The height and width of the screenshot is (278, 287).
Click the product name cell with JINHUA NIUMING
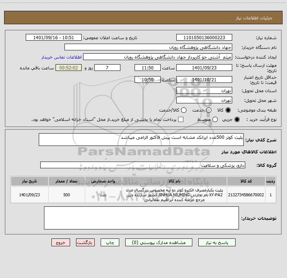tap(174, 195)
